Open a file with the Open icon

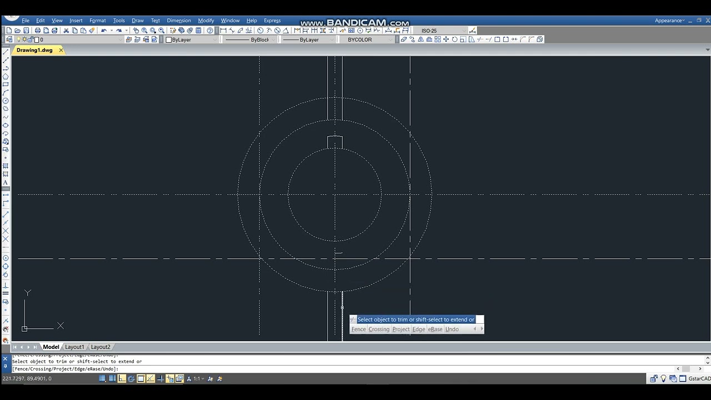17,31
